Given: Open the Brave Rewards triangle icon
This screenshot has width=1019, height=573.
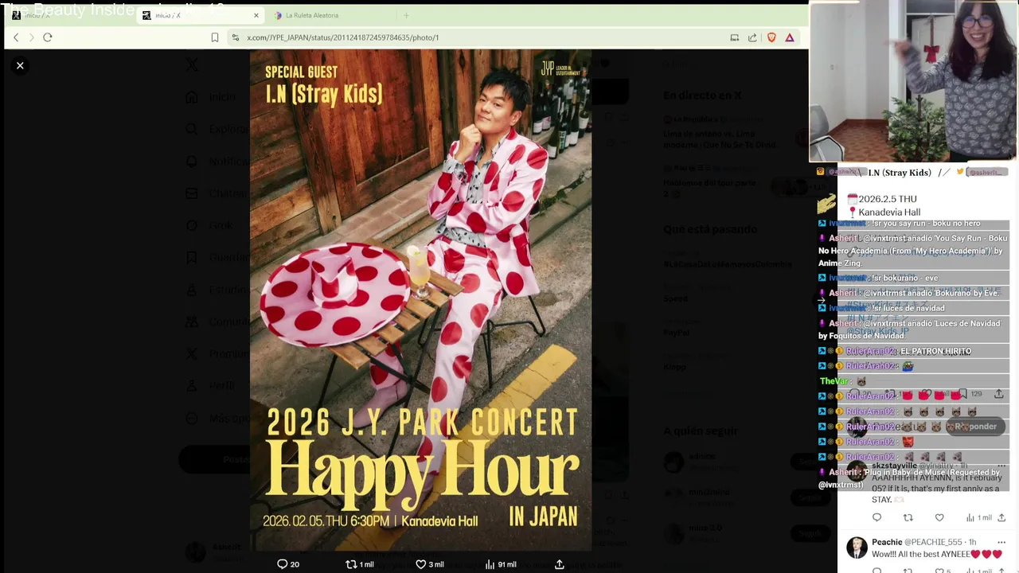Looking at the screenshot, I should [790, 37].
